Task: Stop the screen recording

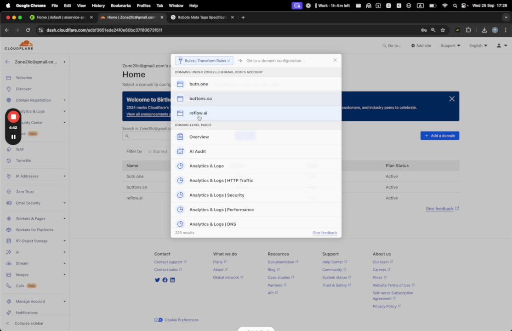Action: pyautogui.click(x=13, y=117)
